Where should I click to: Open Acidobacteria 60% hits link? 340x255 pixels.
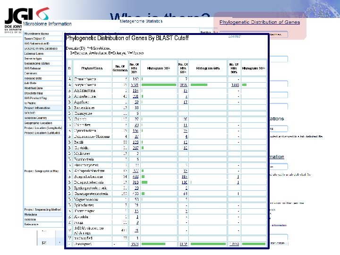click(x=186, y=91)
